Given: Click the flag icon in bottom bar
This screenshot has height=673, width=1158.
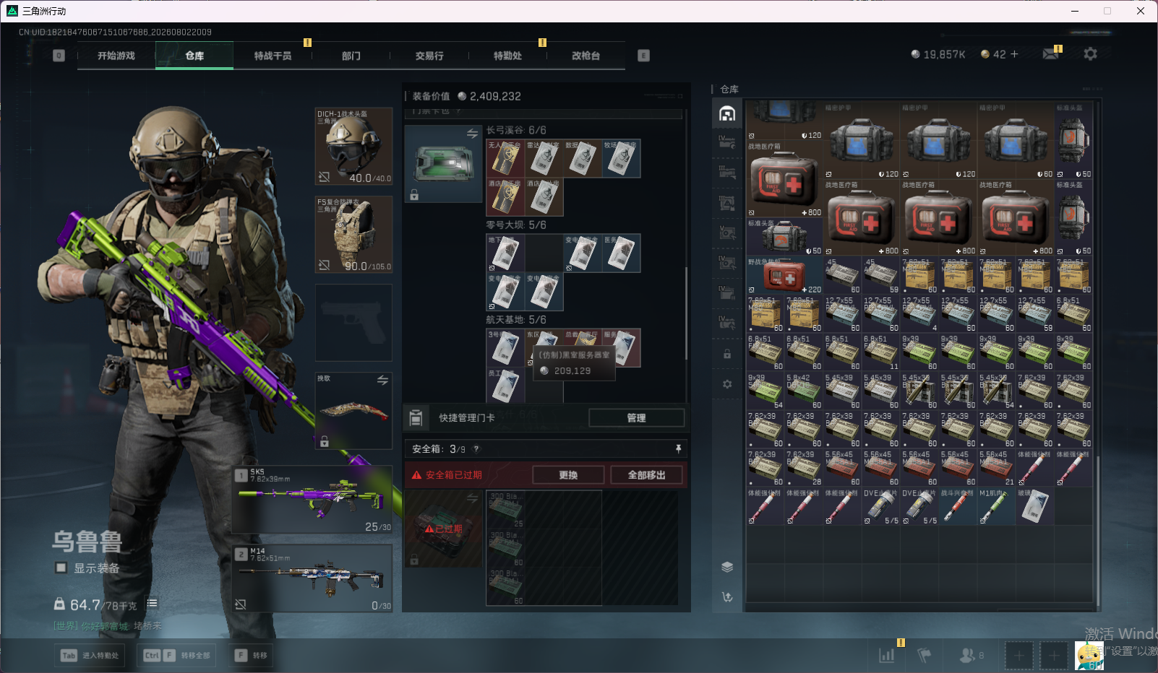Looking at the screenshot, I should [x=924, y=656].
